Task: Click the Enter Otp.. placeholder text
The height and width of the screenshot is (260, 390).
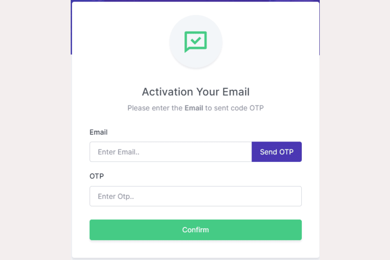Action: click(116, 196)
